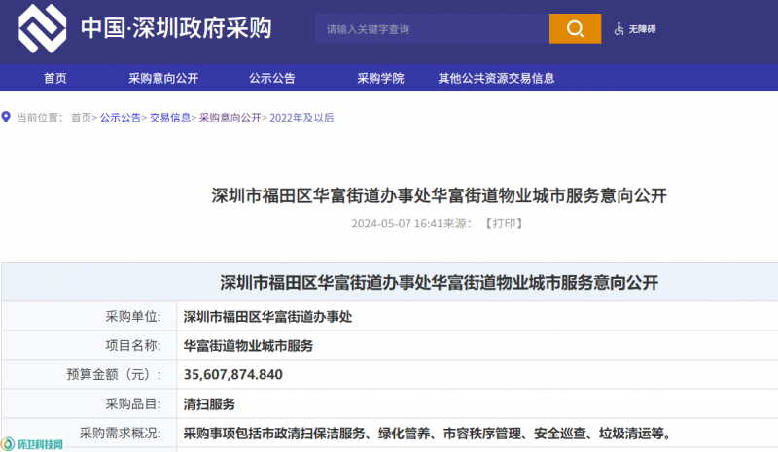Click the location pin icon beside 当前位置
The image size is (778, 452).
tap(6, 117)
